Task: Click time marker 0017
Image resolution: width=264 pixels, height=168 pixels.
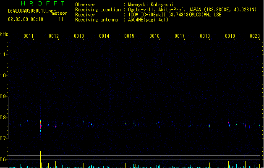Action: tap(180, 36)
